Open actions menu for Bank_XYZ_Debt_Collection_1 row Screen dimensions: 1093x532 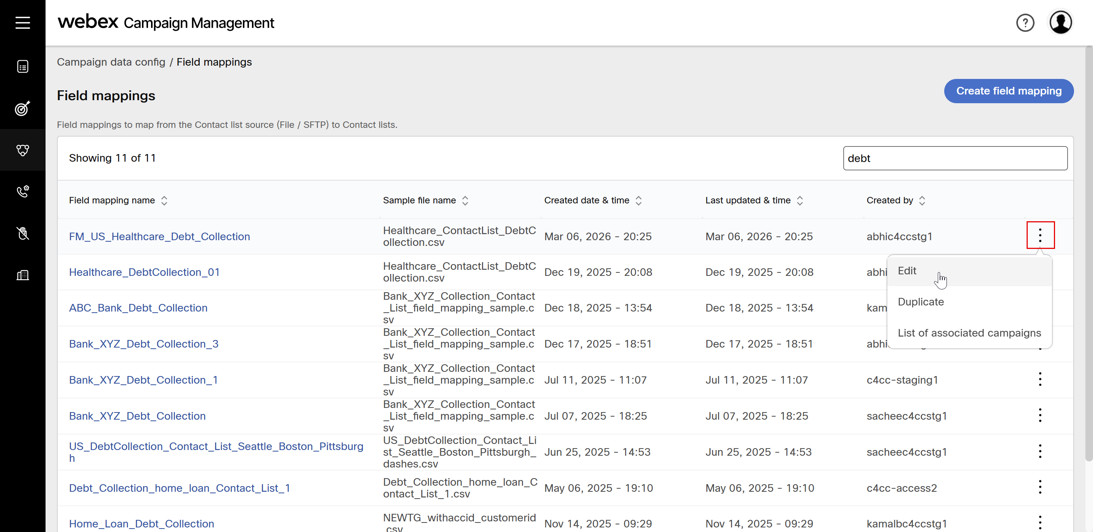coord(1039,379)
